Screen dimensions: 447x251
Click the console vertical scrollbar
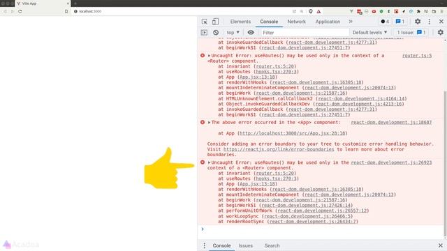coord(445,164)
